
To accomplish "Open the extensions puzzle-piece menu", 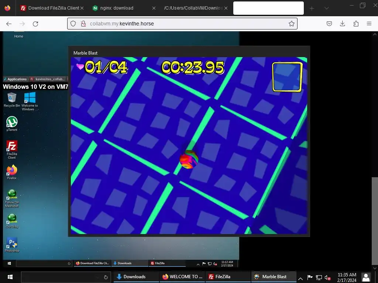I will tap(356, 24).
